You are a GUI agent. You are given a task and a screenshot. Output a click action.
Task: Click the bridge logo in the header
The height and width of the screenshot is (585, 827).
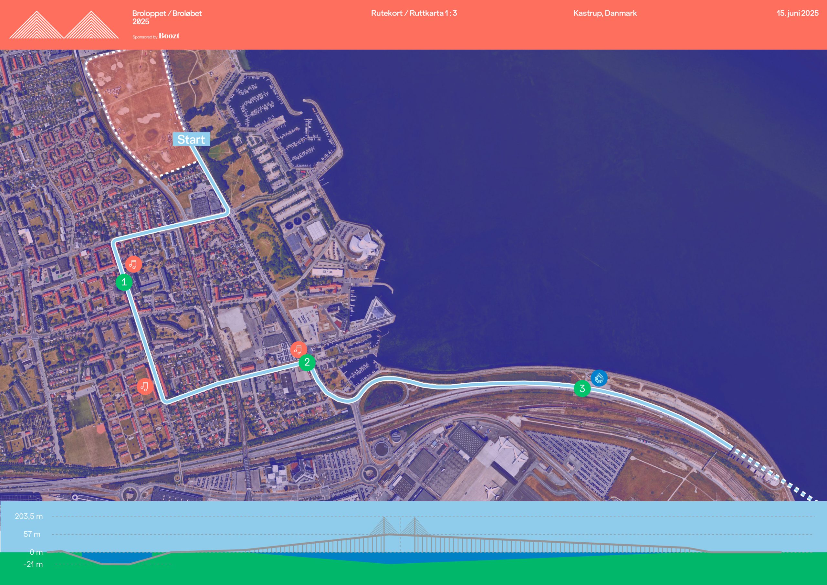pyautogui.click(x=64, y=25)
